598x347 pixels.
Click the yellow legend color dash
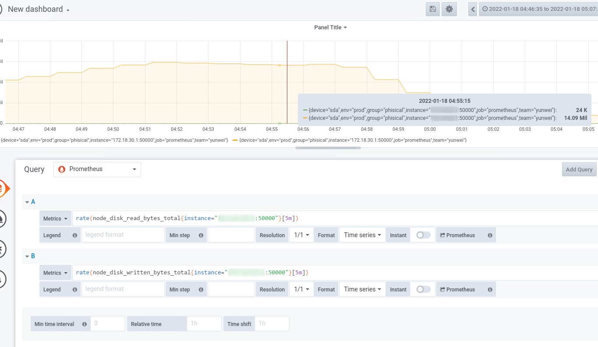(235, 140)
